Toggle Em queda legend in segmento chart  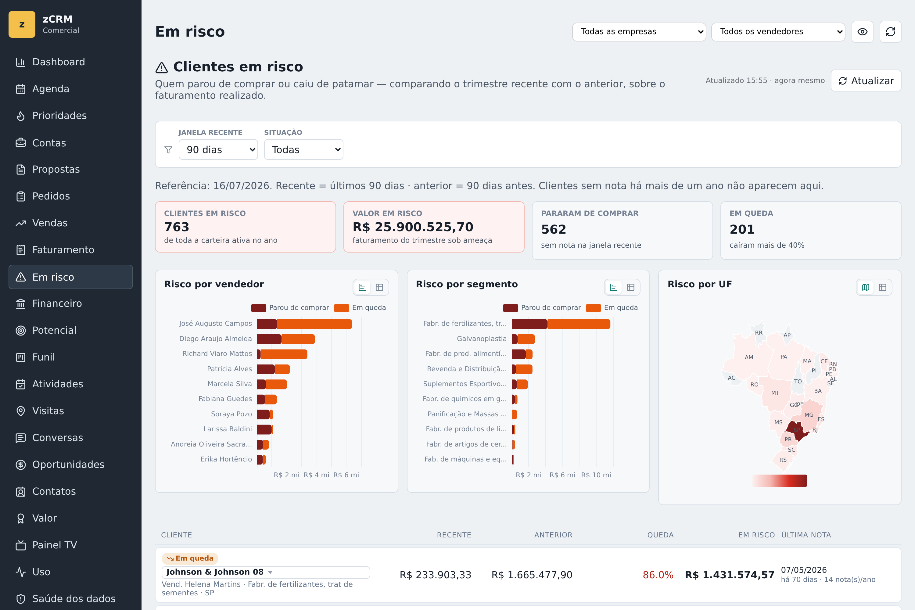point(612,308)
